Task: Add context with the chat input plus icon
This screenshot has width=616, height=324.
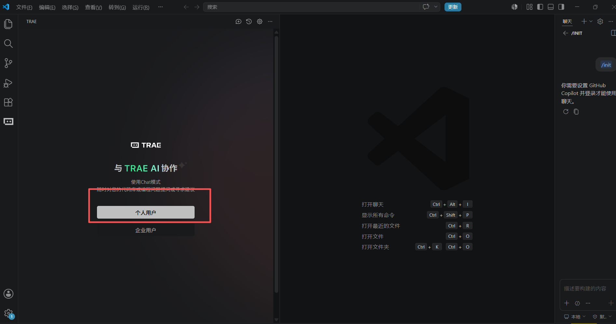Action: coord(567,303)
